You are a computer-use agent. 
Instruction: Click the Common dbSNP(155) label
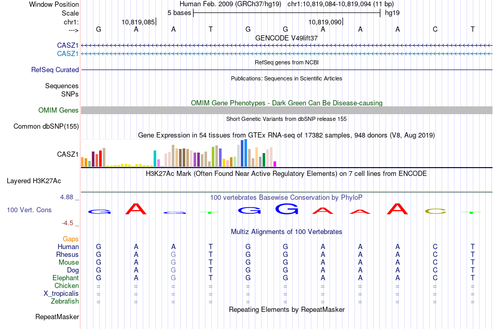click(46, 127)
